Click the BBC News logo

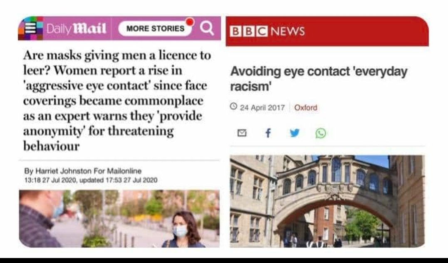[x=267, y=31]
